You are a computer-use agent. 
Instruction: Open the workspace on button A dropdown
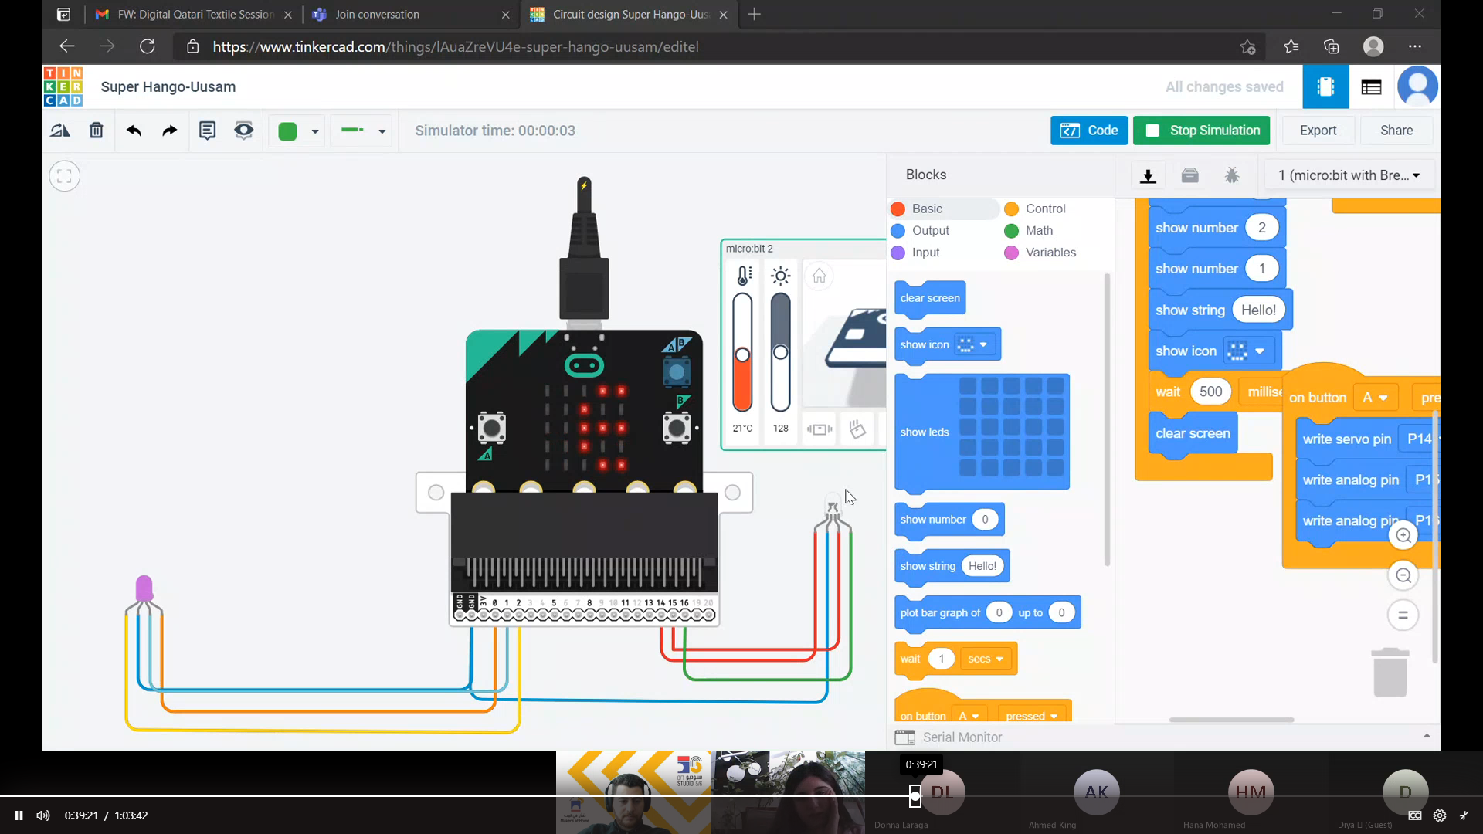(x=1375, y=398)
